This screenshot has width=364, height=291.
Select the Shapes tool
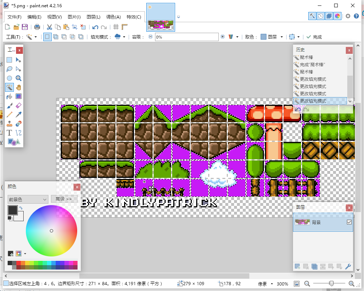[x=14, y=142]
